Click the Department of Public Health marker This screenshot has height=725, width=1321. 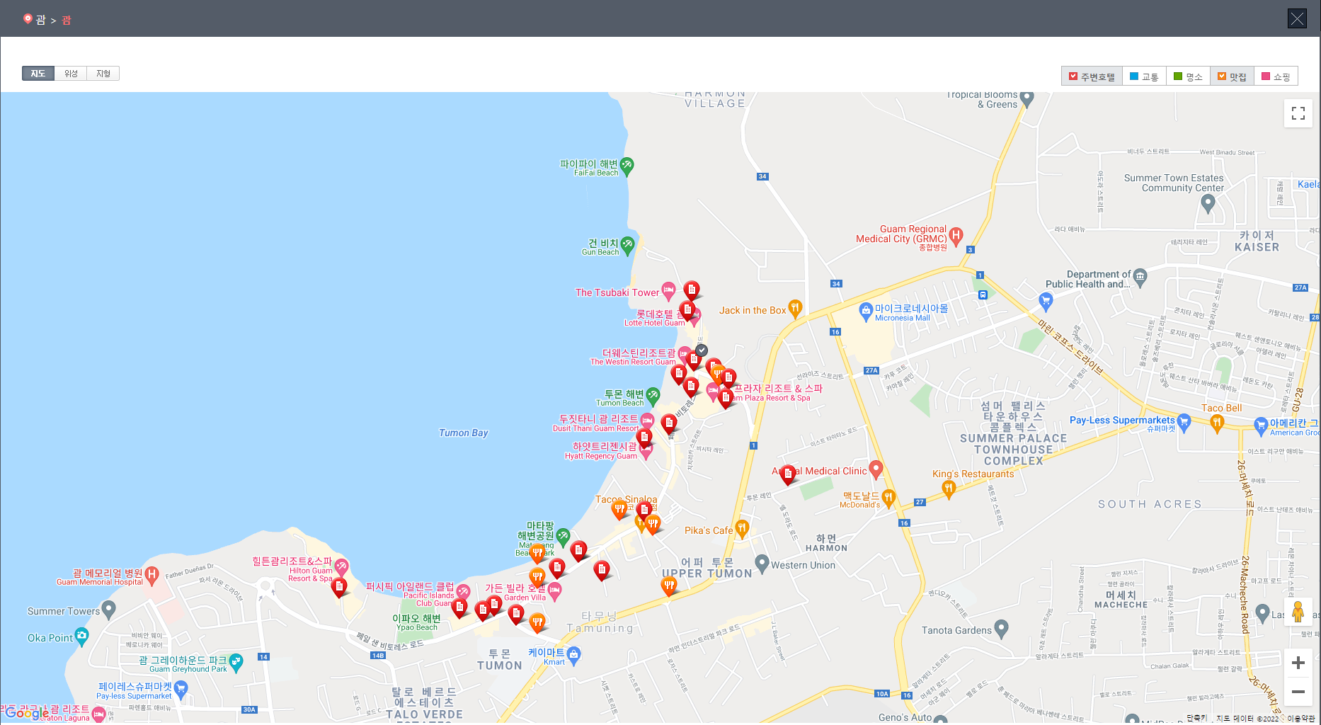coord(1140,277)
